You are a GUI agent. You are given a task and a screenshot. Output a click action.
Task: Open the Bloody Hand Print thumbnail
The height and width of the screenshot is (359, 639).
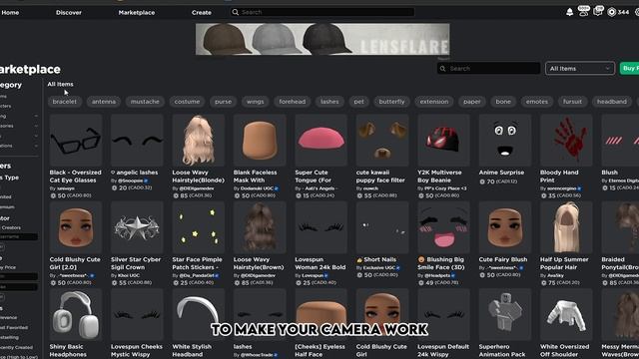coord(566,140)
